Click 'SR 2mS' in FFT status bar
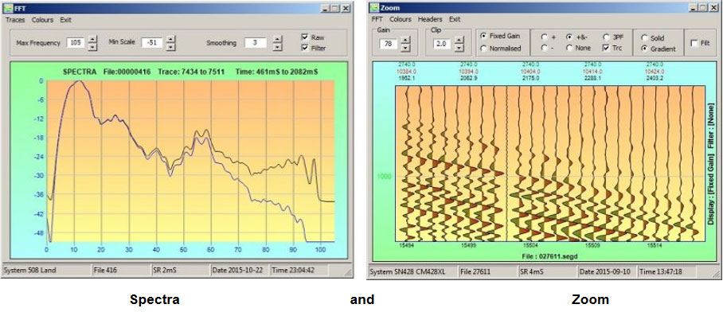This screenshot has height=312, width=723. (166, 270)
